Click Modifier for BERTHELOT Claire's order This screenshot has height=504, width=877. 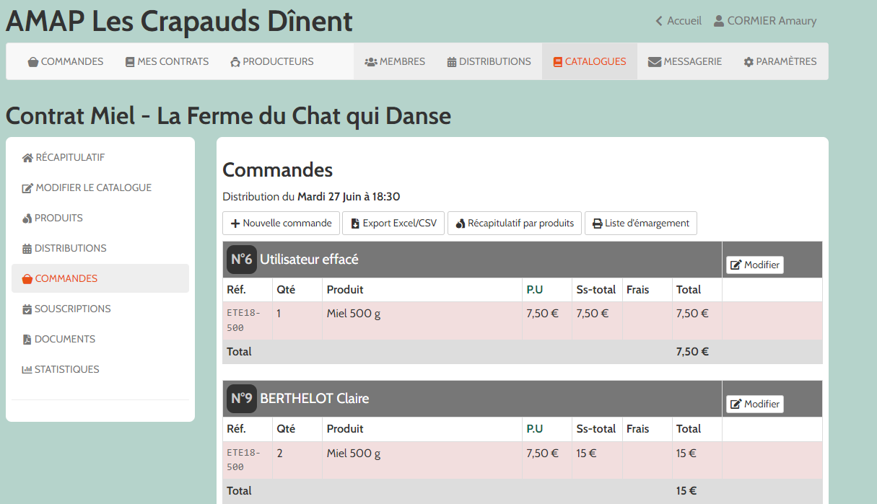(x=754, y=404)
